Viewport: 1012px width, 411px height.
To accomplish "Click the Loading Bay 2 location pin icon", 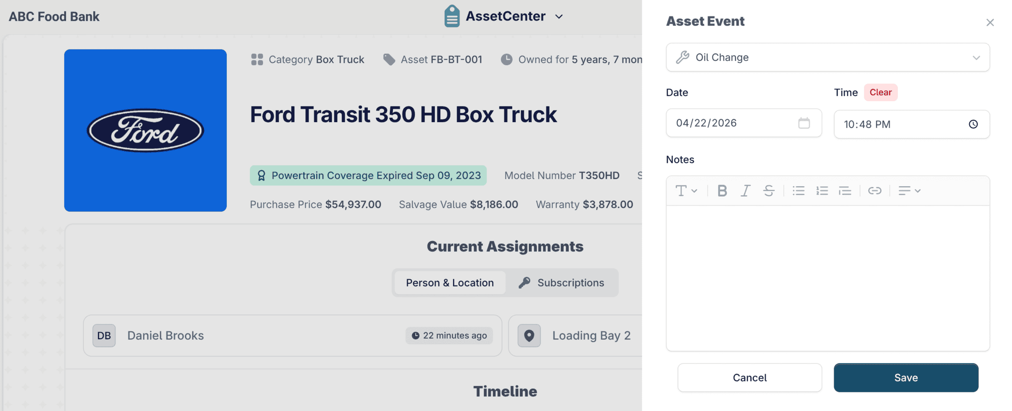I will [529, 335].
